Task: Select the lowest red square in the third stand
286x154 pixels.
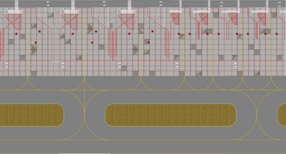Action: [x=149, y=43]
